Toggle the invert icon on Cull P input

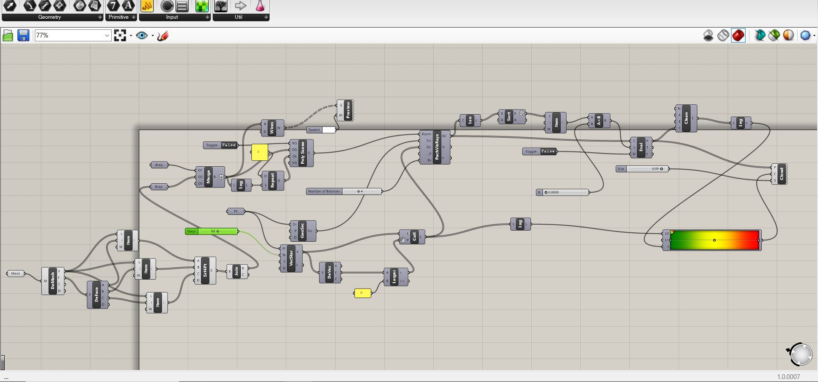coord(402,240)
